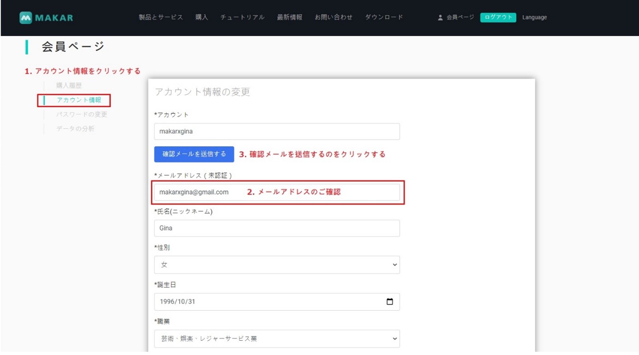Open データの分析 in the sidebar
This screenshot has width=639, height=355.
pos(75,129)
